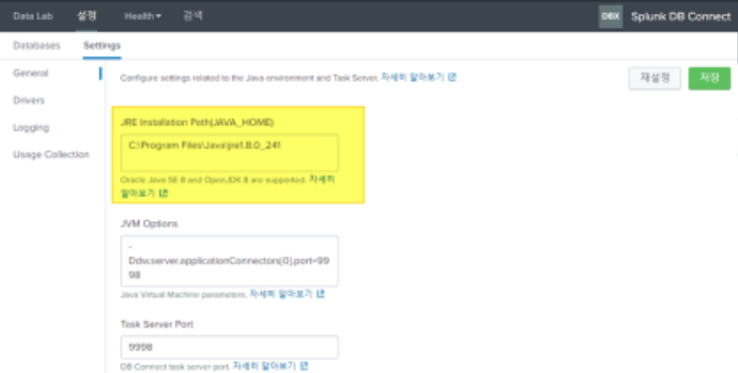
Task: Click external-link icon beside Java Virtual Machine parameters
Action: coord(320,295)
